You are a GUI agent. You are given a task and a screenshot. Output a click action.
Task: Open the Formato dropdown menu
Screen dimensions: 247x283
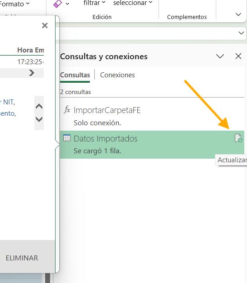(14, 4)
